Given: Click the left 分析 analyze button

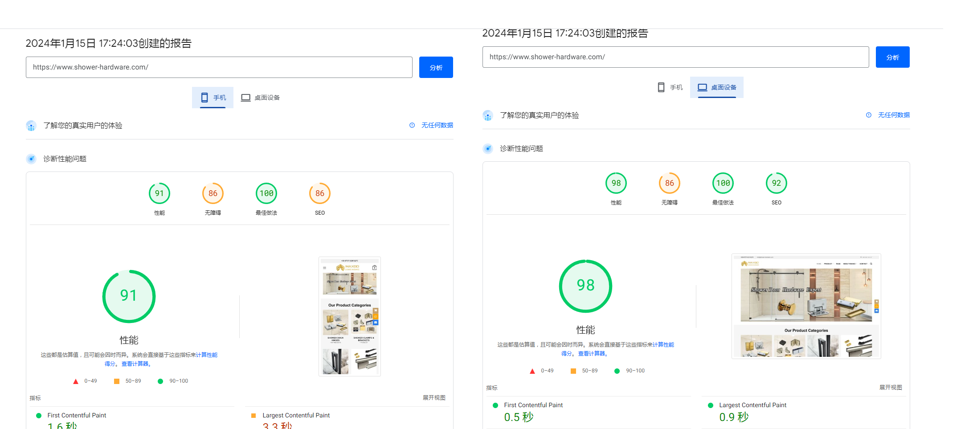Looking at the screenshot, I should (x=436, y=67).
